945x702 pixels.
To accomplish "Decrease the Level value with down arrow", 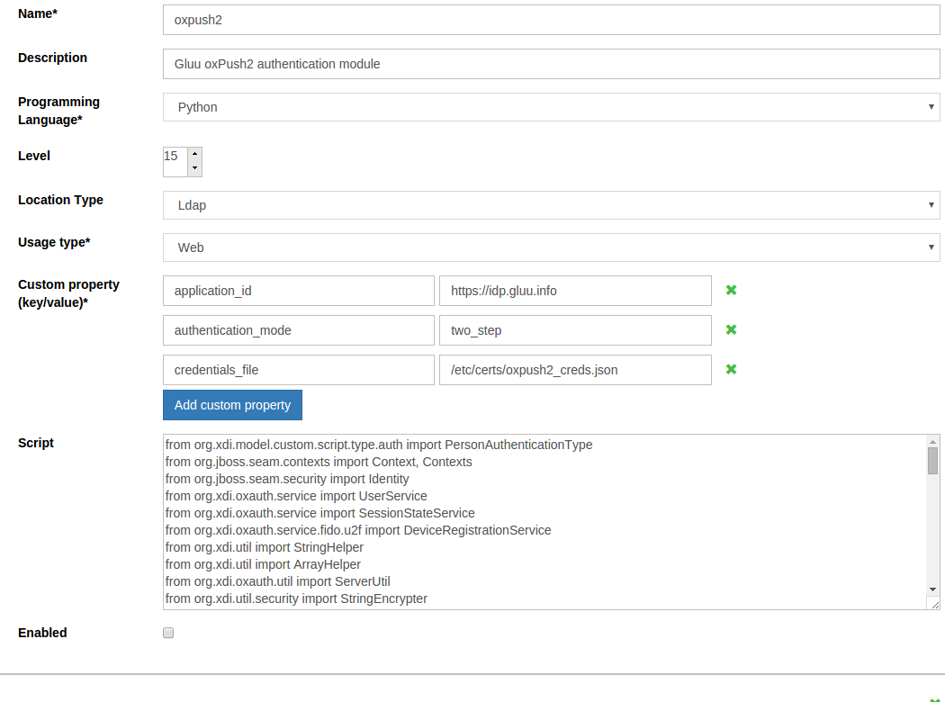I will tap(194, 168).
